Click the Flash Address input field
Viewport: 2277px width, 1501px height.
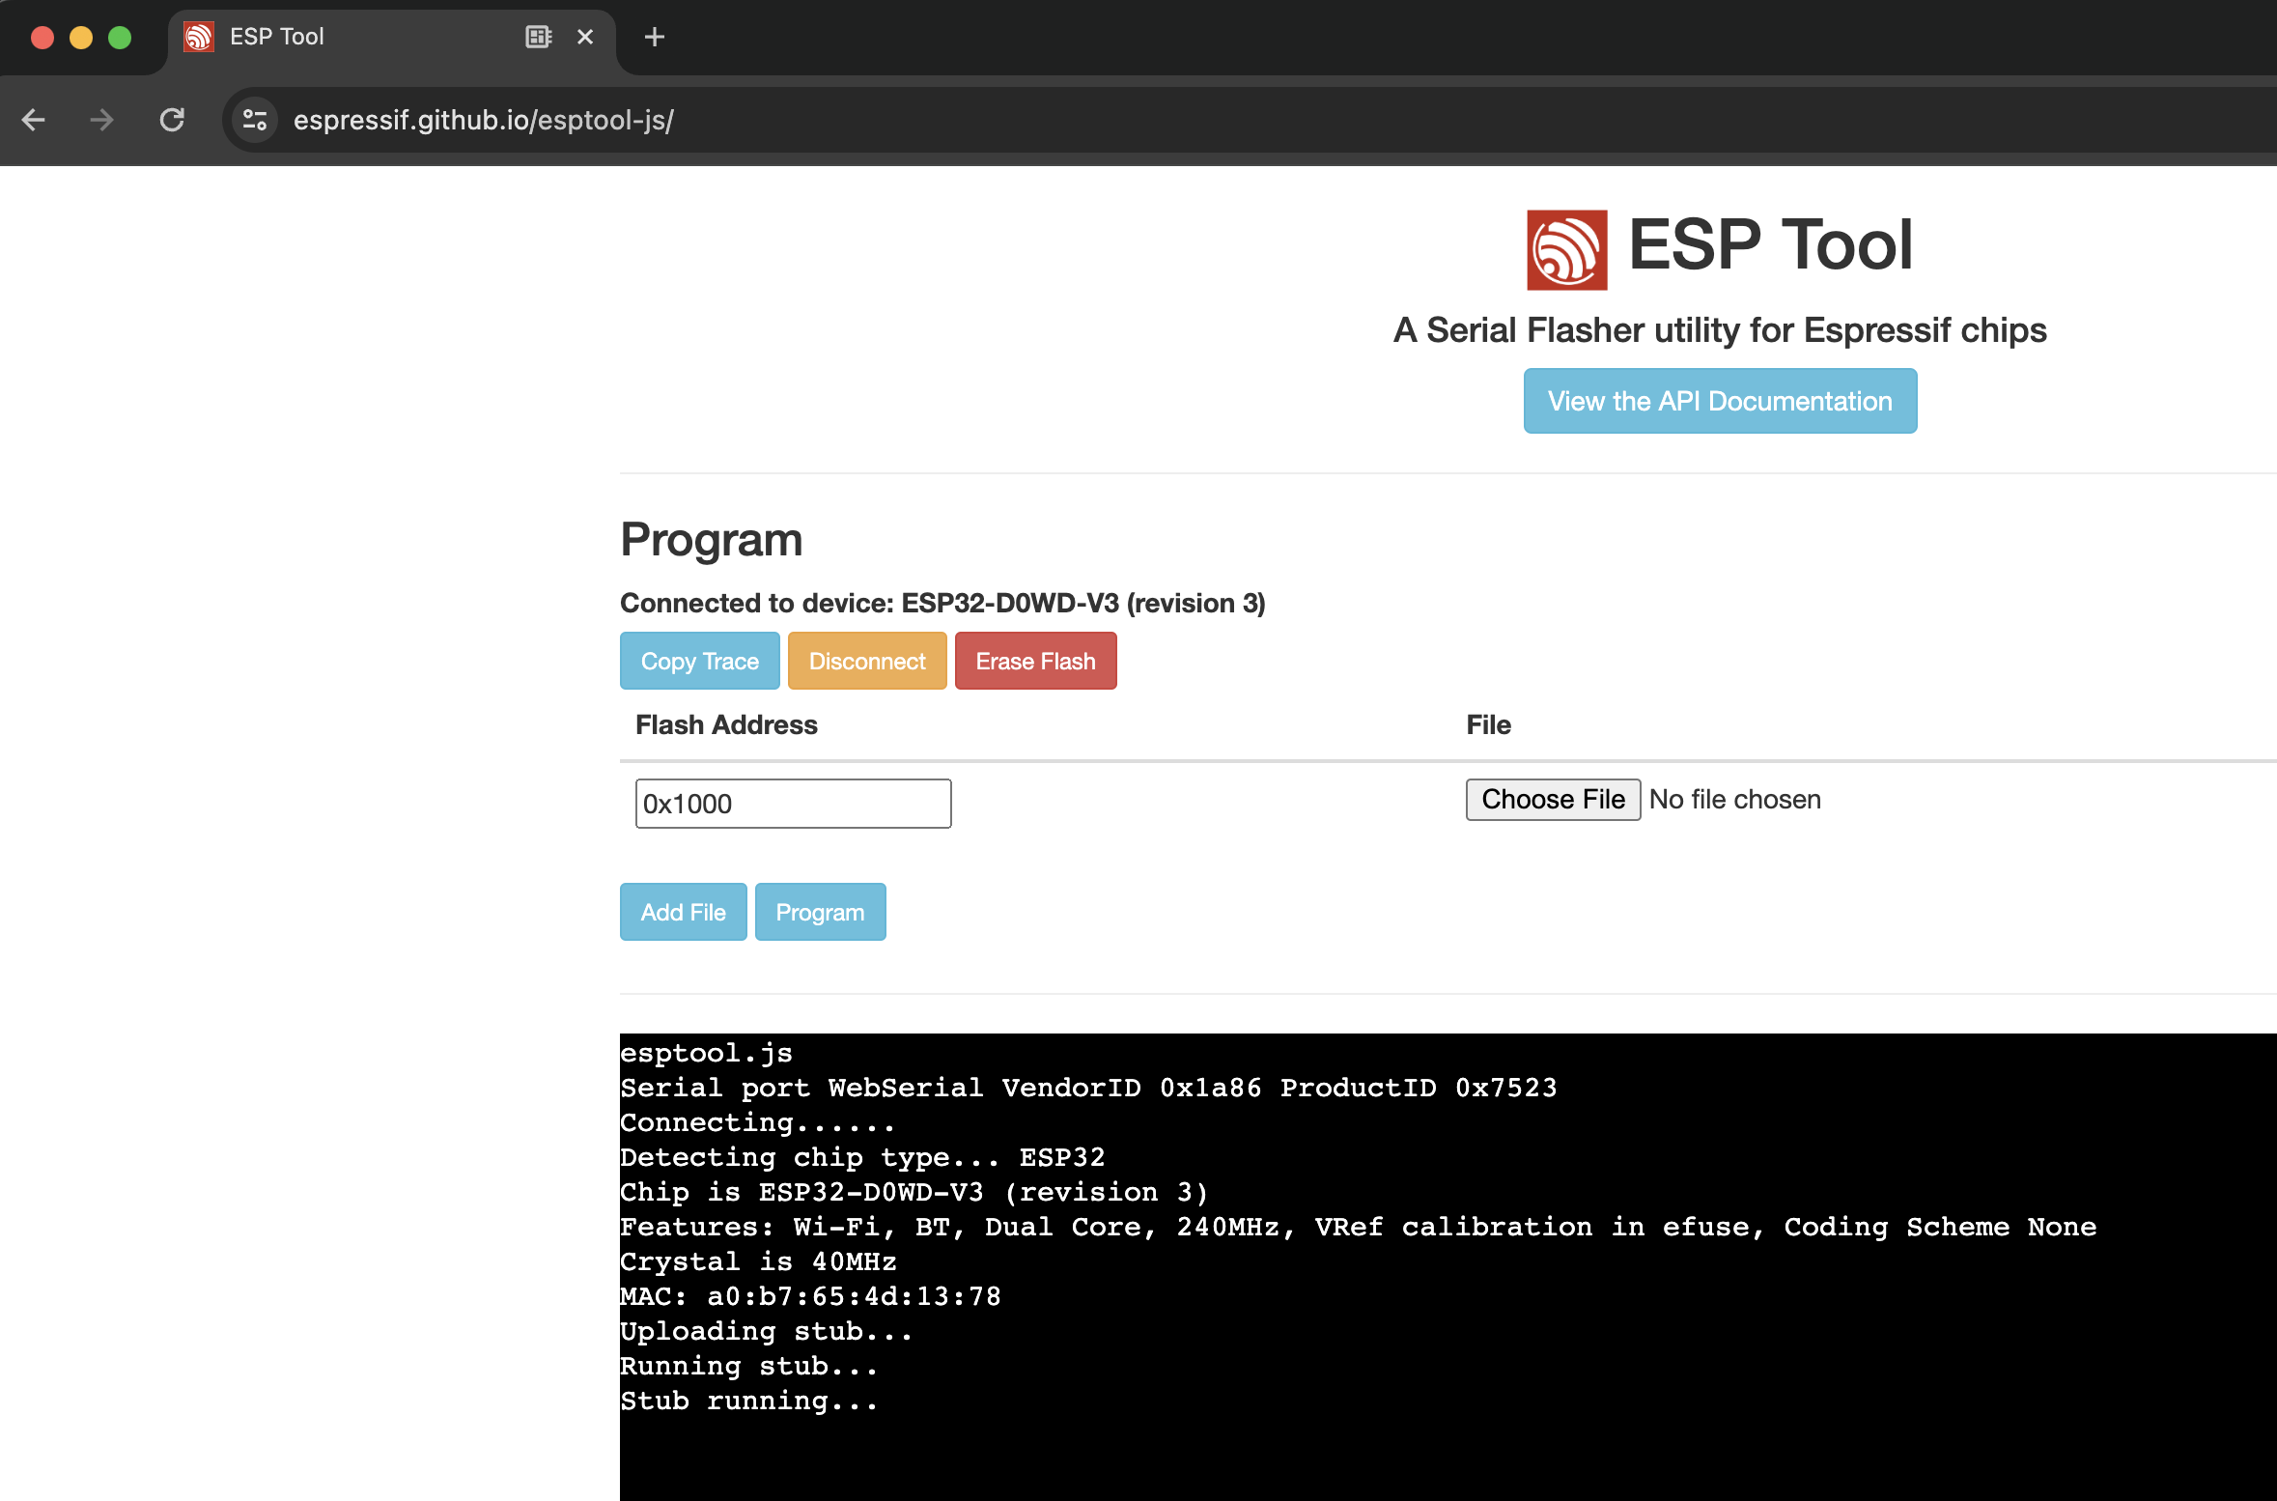[793, 804]
